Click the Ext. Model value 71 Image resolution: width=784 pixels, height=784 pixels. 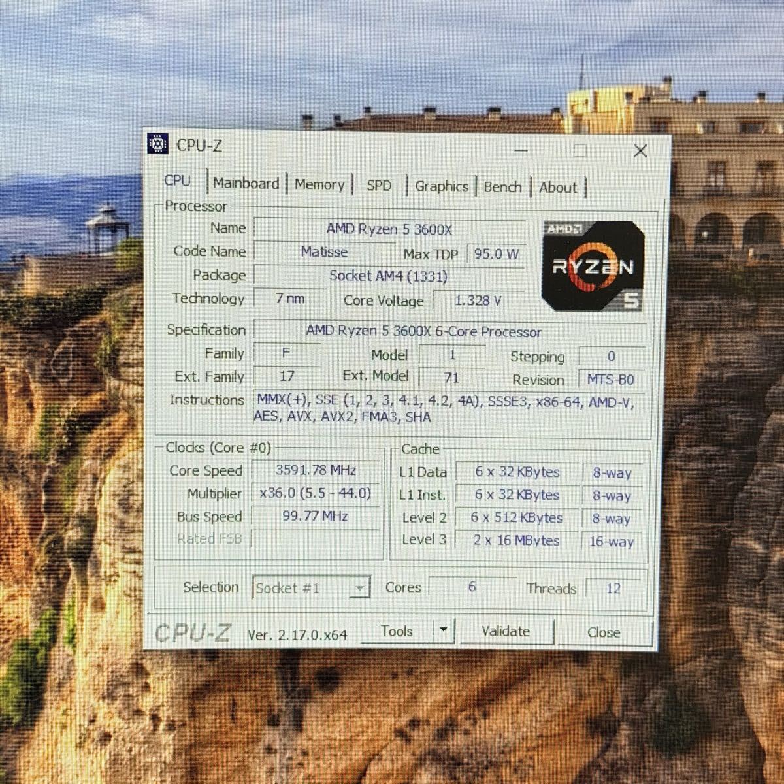click(x=451, y=378)
